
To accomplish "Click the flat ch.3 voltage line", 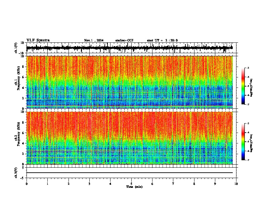I will tap(129, 173).
